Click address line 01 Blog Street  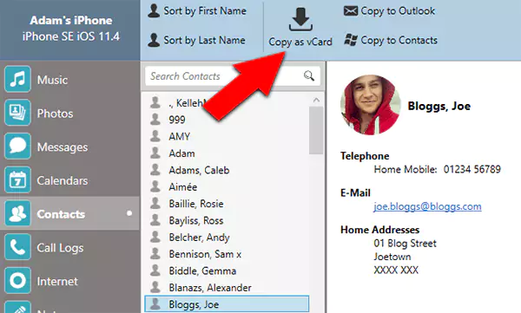(x=405, y=244)
